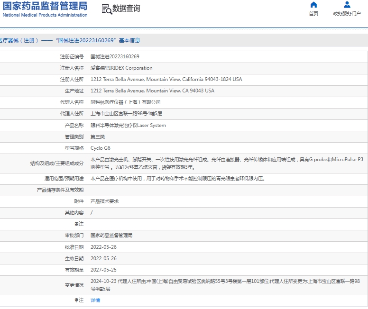Click the 2024-10-23 change record text
The height and width of the screenshot is (309, 368).
[225, 285]
